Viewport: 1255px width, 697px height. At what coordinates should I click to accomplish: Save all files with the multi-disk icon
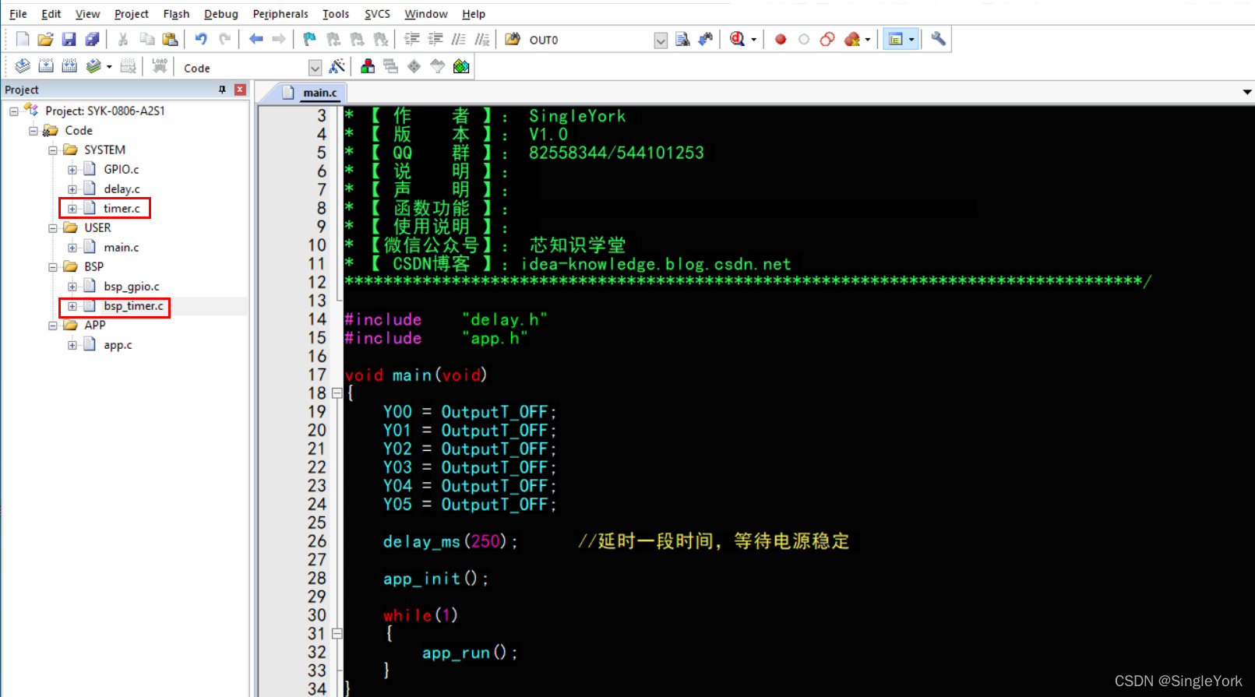92,39
